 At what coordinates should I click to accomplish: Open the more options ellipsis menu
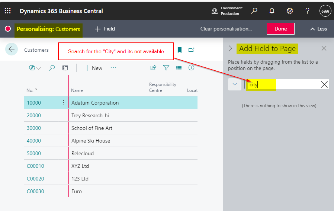tap(113, 68)
